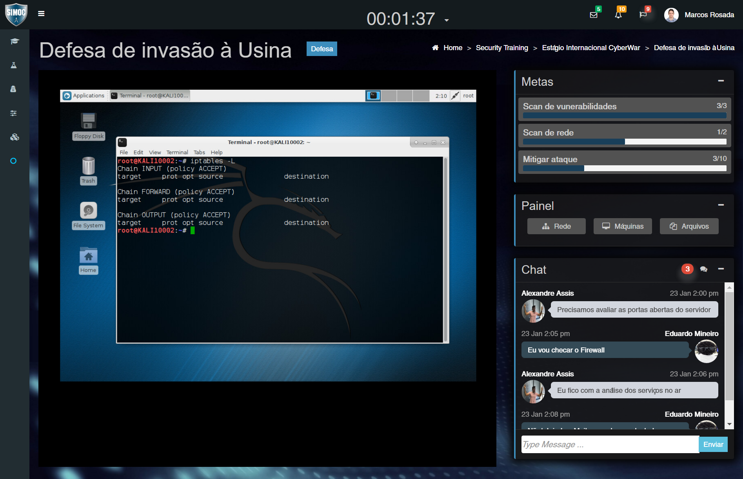Collapse the Metas panel
The width and height of the screenshot is (743, 479).
[x=721, y=81]
